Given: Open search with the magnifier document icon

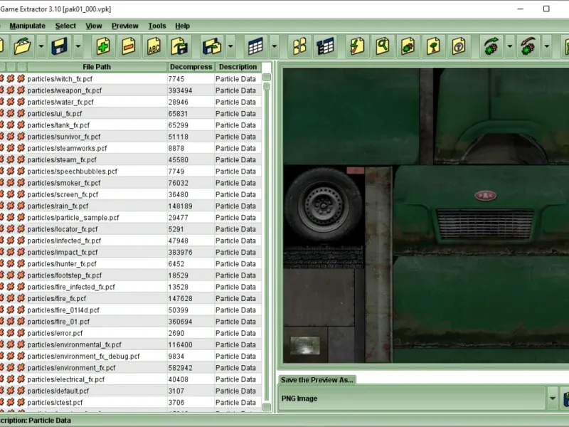Looking at the screenshot, I should (383, 46).
